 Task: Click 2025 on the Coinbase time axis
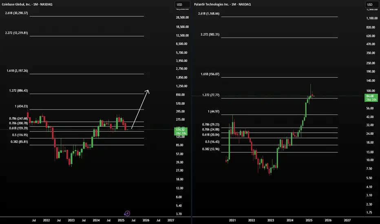[121, 220]
